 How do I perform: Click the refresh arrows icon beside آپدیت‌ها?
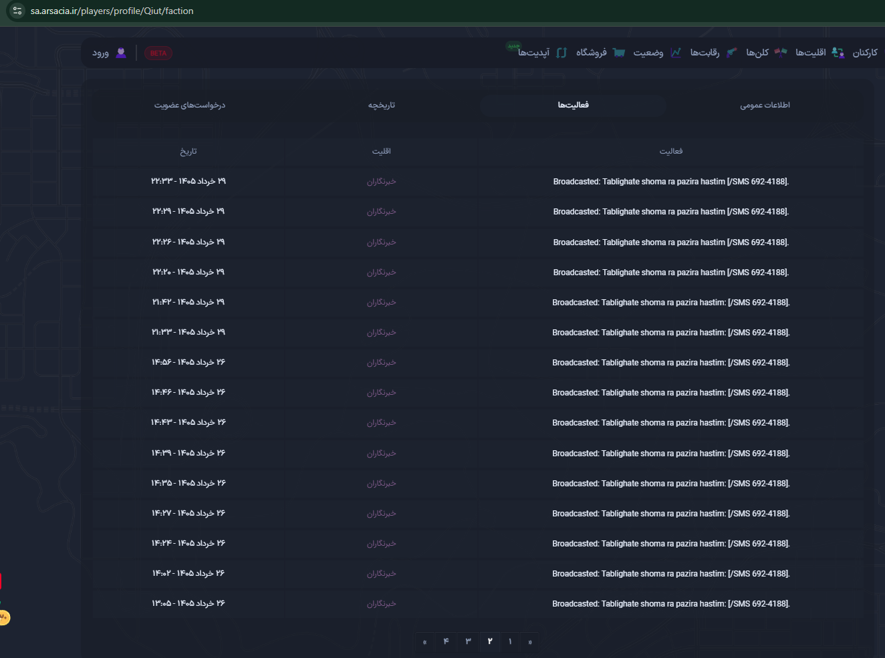click(561, 53)
